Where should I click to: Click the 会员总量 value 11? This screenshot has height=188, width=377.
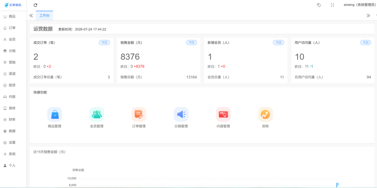tap(282, 77)
